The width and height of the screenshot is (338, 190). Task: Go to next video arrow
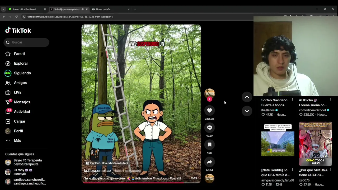[247, 111]
